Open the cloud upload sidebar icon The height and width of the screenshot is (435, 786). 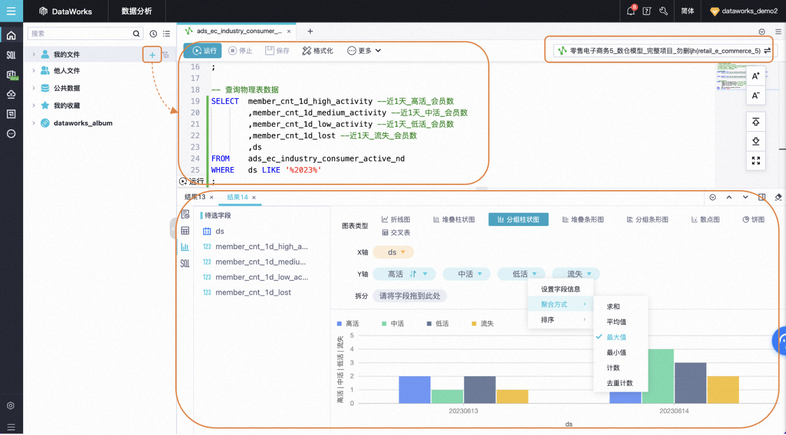point(11,94)
